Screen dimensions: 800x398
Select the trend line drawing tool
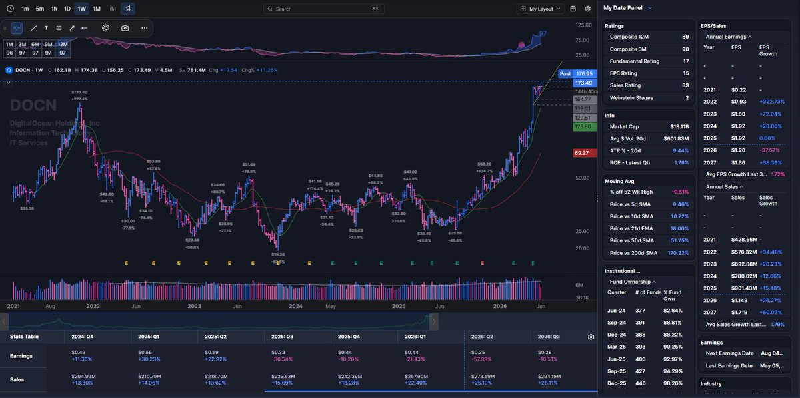[x=33, y=28]
